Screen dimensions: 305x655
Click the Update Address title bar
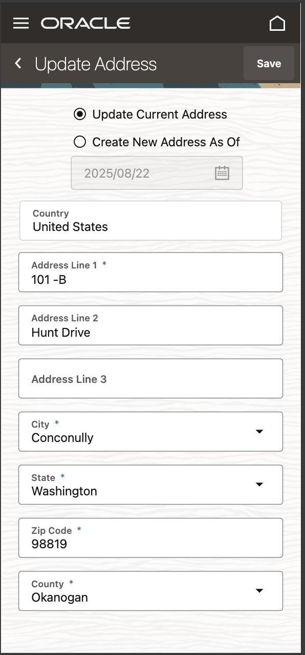tap(95, 64)
